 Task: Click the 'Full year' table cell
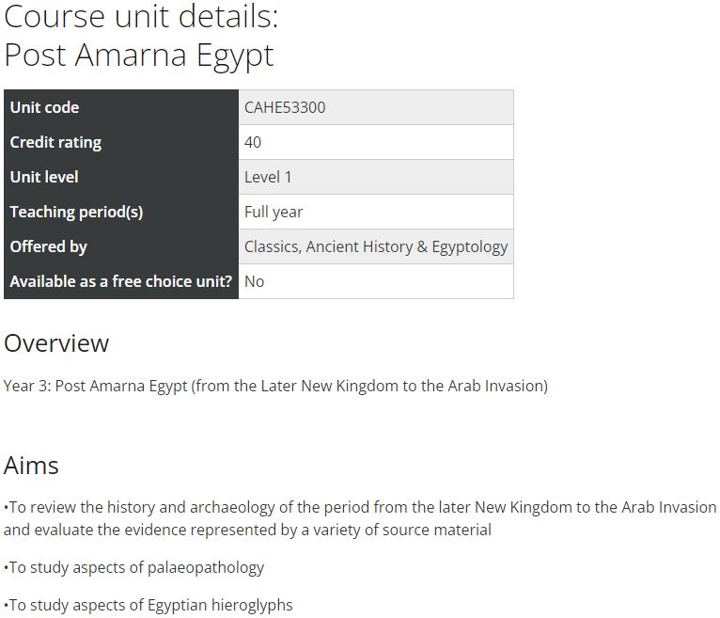click(376, 212)
